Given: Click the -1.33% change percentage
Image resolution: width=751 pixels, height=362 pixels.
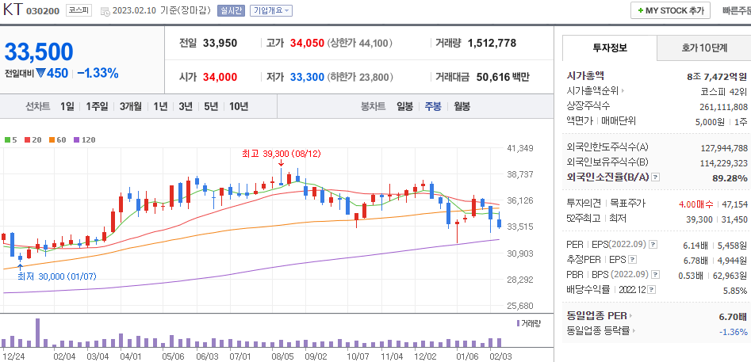Looking at the screenshot, I should coord(98,74).
